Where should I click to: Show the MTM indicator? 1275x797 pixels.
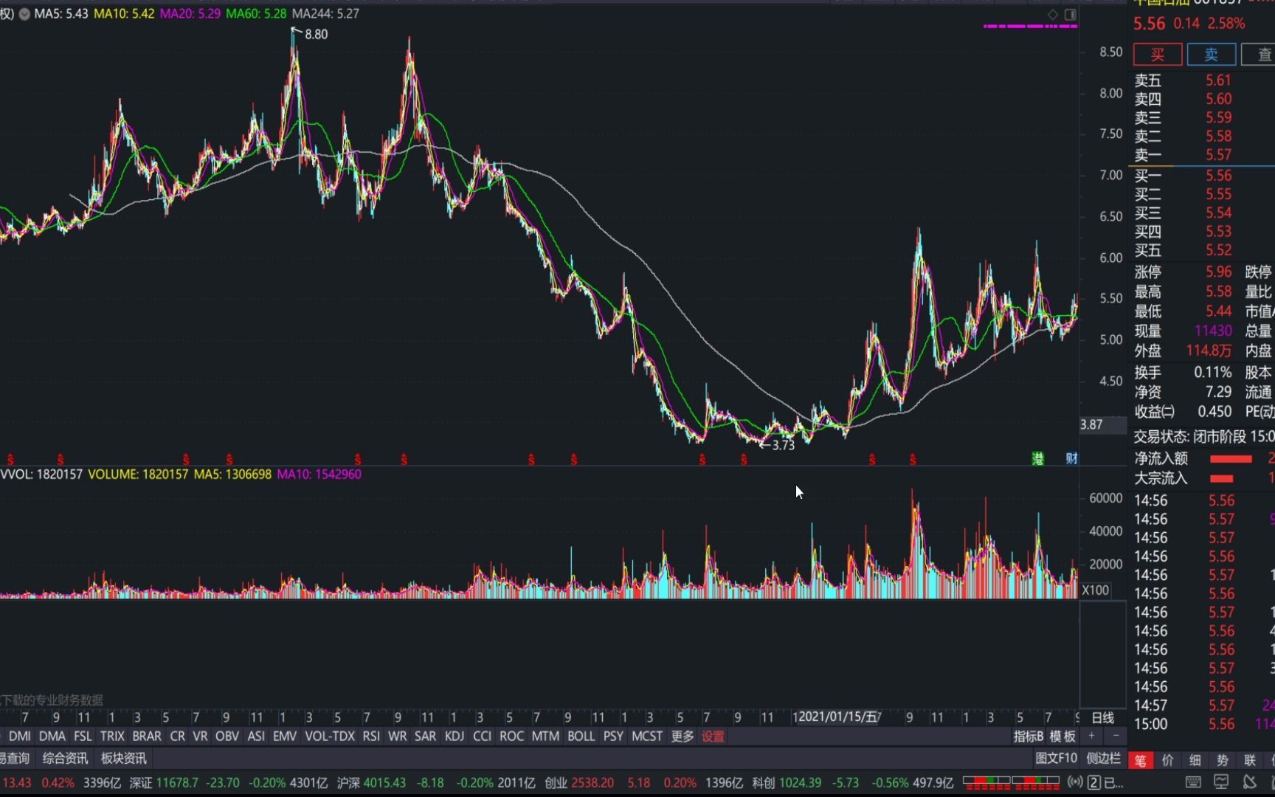545,736
